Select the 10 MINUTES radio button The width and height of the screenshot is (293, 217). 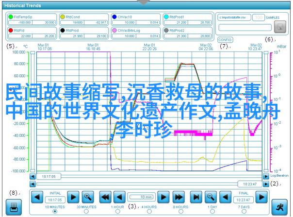(55, 211)
